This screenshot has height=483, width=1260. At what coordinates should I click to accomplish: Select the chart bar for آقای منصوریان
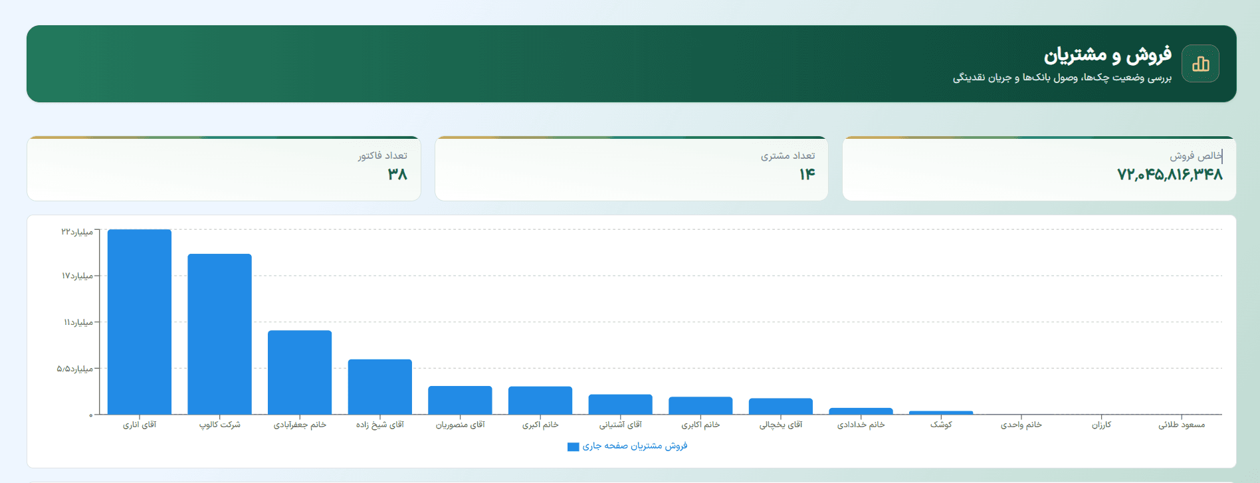click(x=460, y=400)
